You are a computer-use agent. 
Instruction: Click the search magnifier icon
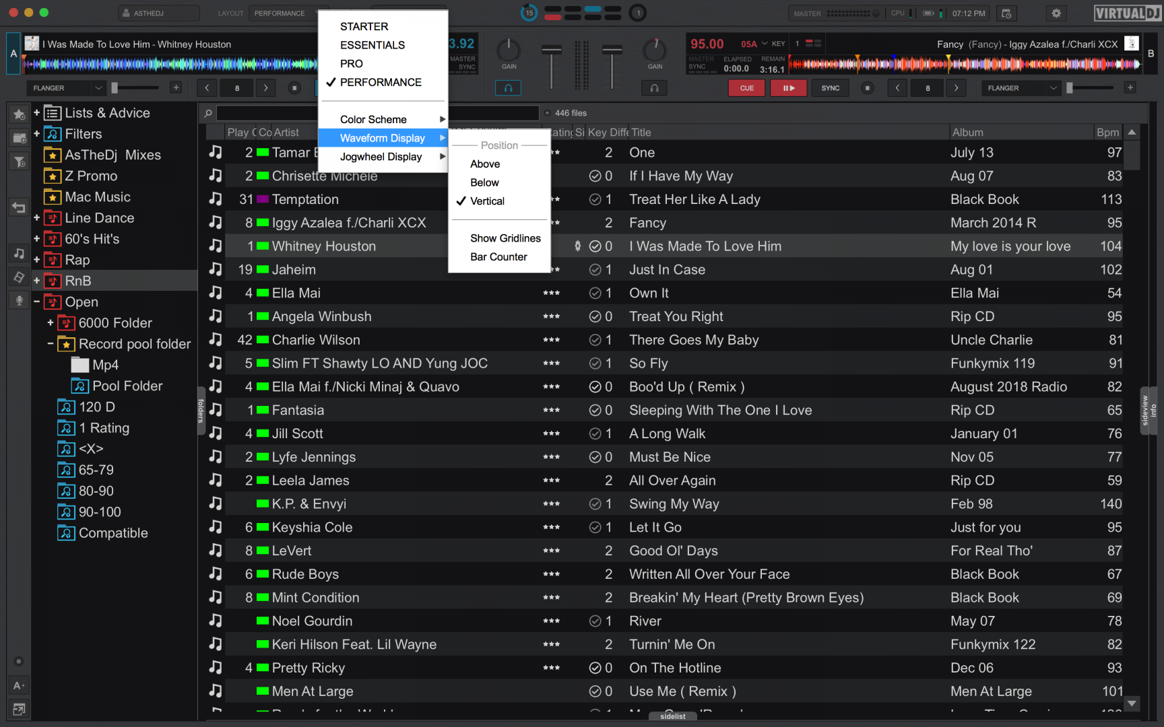[x=208, y=113]
